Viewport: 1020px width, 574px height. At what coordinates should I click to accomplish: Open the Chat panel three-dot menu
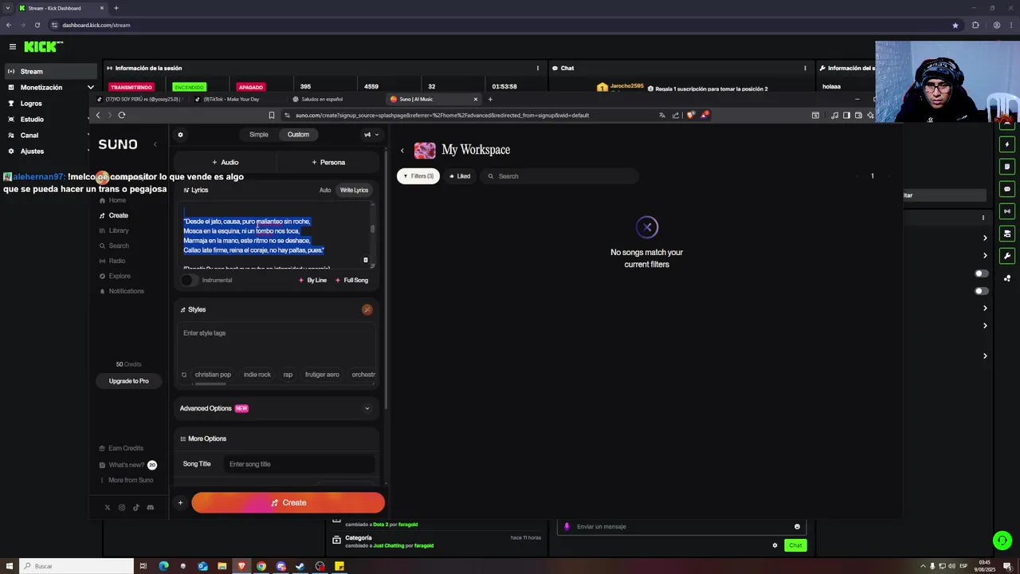point(805,69)
